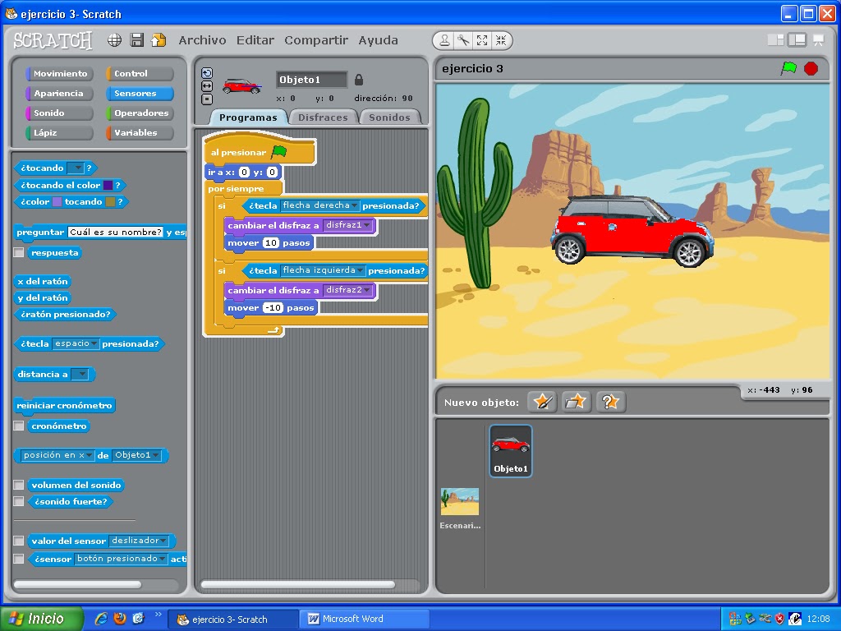Image resolution: width=841 pixels, height=631 pixels.
Task: Open the Objeto1 dropdown in sensing block
Action: [x=137, y=455]
